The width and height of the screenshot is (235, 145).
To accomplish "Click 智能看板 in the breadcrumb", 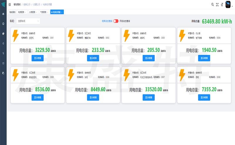I will click(17, 4).
